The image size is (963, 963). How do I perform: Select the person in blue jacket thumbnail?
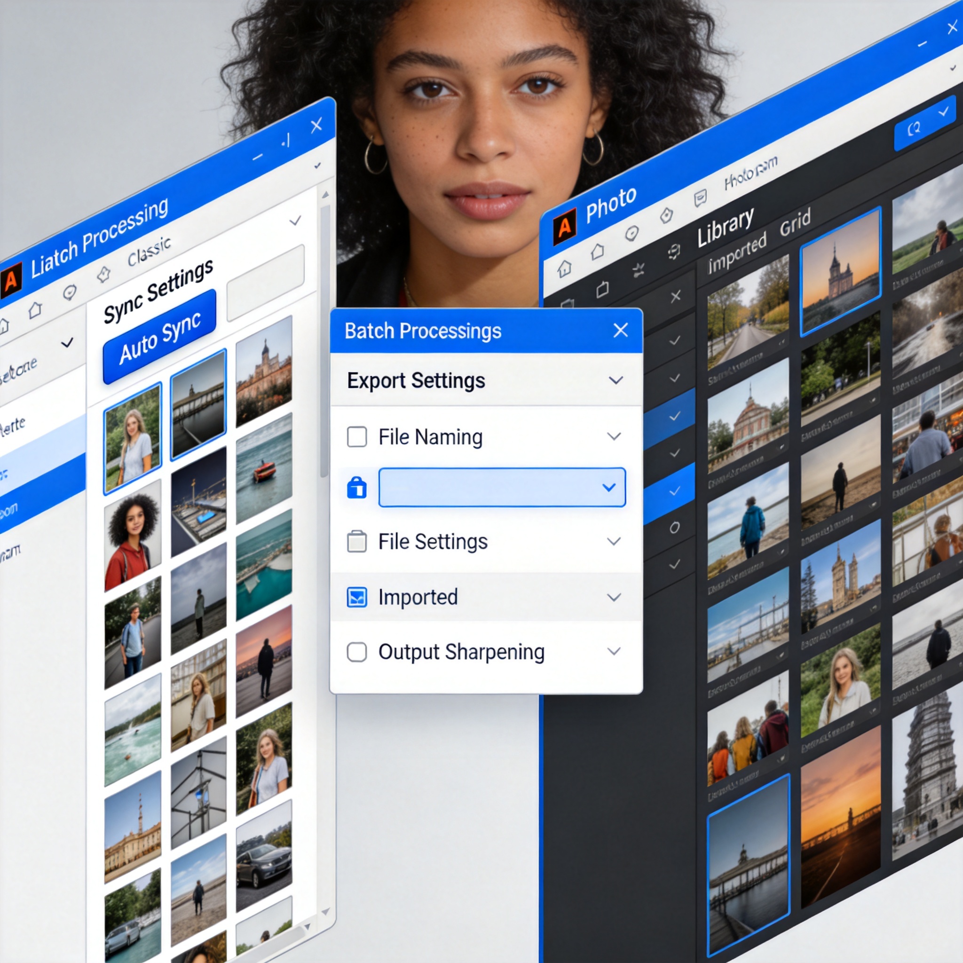748,521
